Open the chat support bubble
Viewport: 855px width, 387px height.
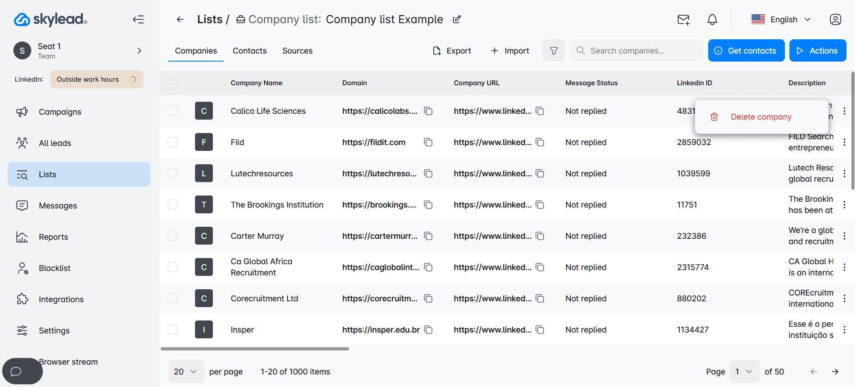(x=22, y=371)
